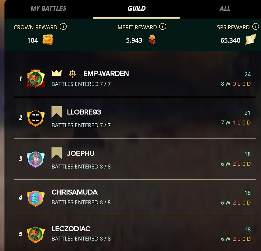Viewport: 261px width, 251px height.
Task: Click the merit medal icon
Action: [152, 40]
